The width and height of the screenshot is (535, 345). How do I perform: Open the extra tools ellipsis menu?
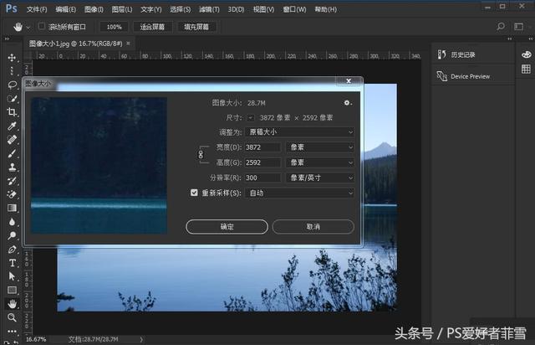pos(12,331)
